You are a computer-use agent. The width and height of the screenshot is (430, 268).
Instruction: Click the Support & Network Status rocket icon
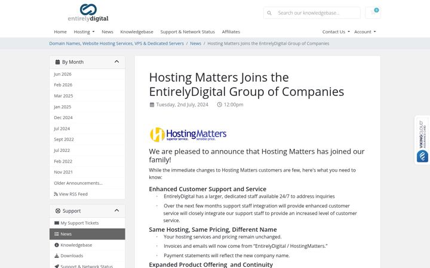point(57,266)
